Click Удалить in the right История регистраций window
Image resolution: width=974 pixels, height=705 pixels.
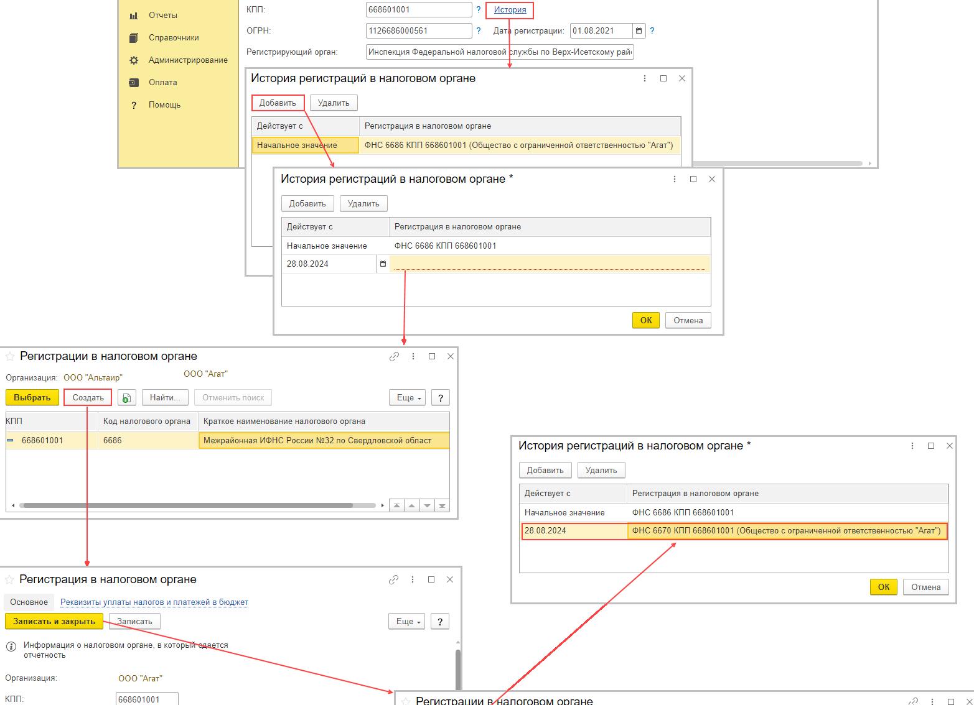point(601,470)
